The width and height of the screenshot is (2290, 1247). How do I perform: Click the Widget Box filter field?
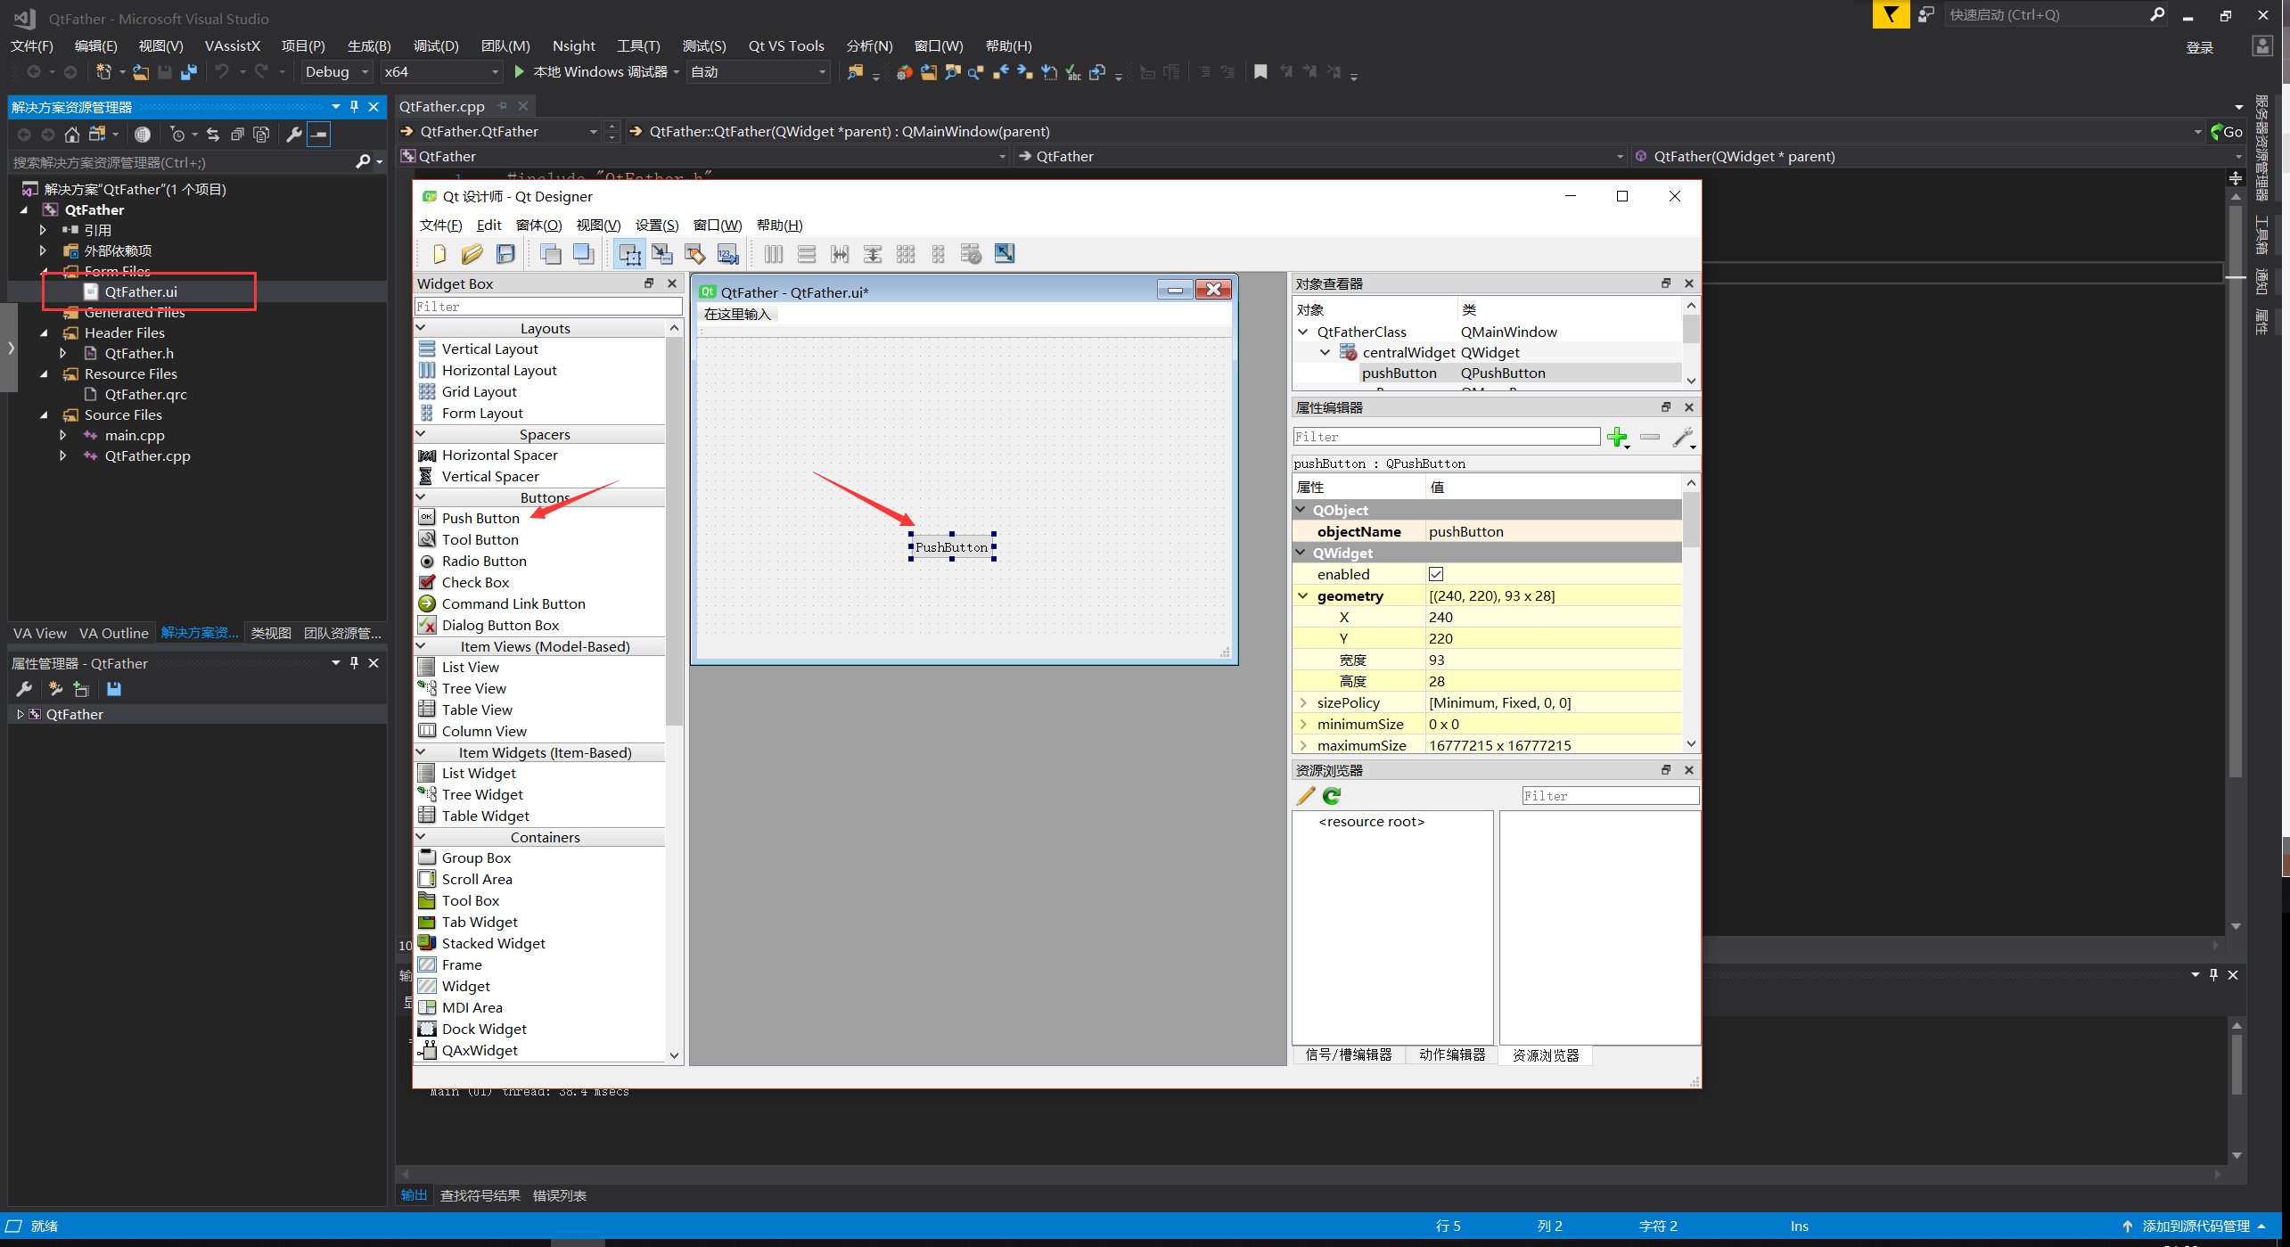547,307
